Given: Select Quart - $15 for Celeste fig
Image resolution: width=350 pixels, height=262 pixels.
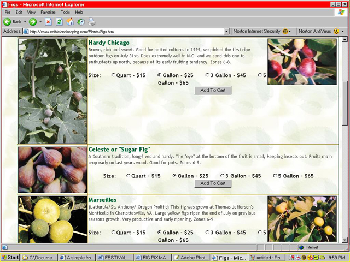Looking at the screenshot, I should (129, 176).
